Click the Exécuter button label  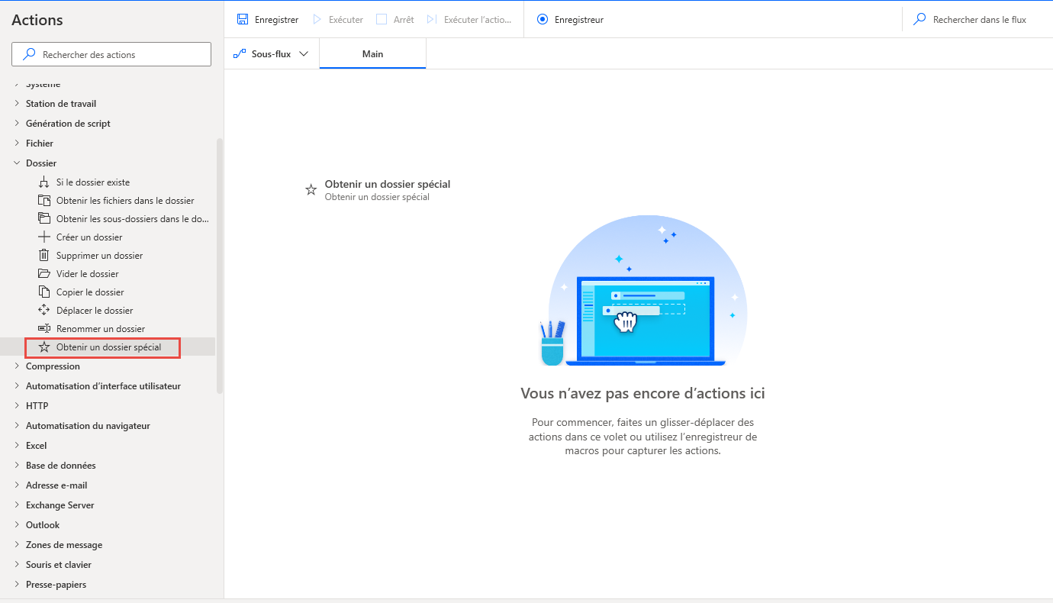pyautogui.click(x=346, y=20)
